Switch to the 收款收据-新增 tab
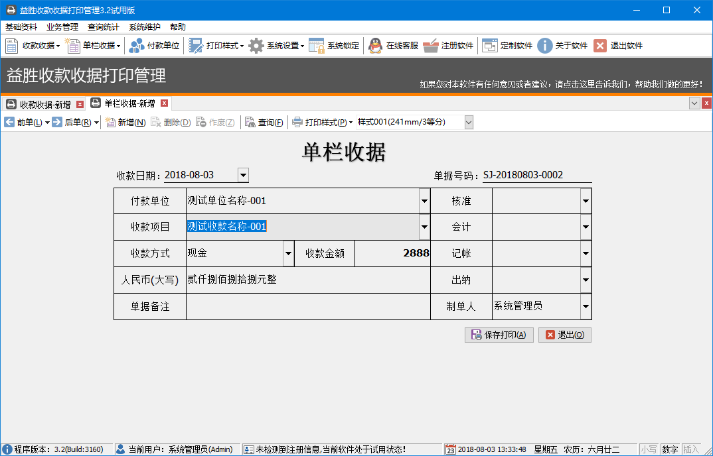 click(40, 104)
